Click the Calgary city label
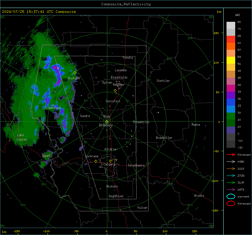The image size is (252, 235). [x=109, y=164]
